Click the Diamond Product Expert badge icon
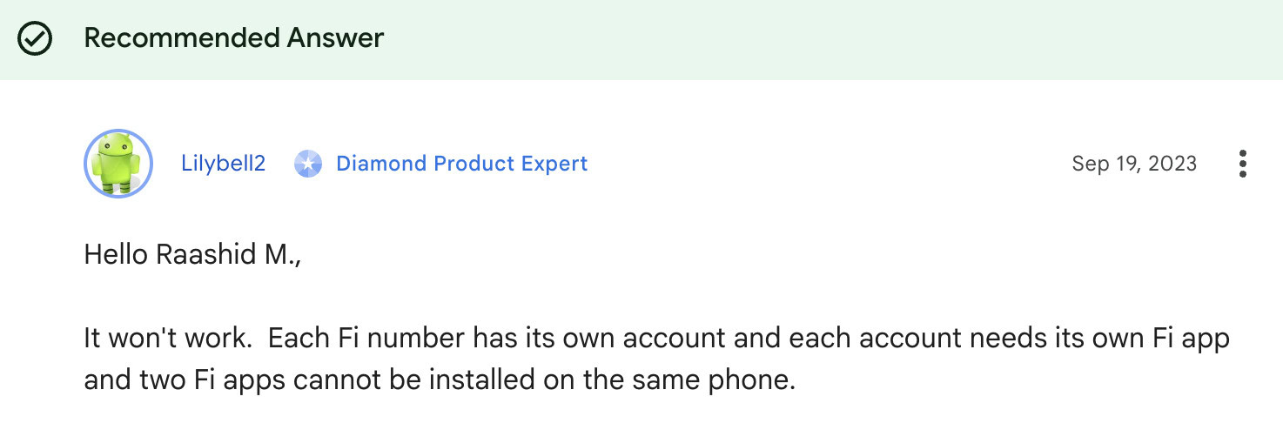 [x=308, y=164]
